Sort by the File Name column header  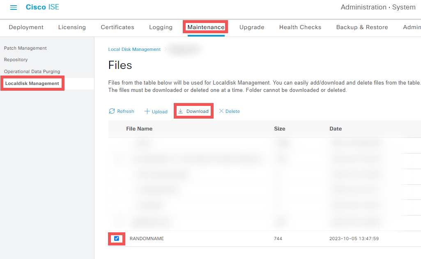pyautogui.click(x=139, y=128)
